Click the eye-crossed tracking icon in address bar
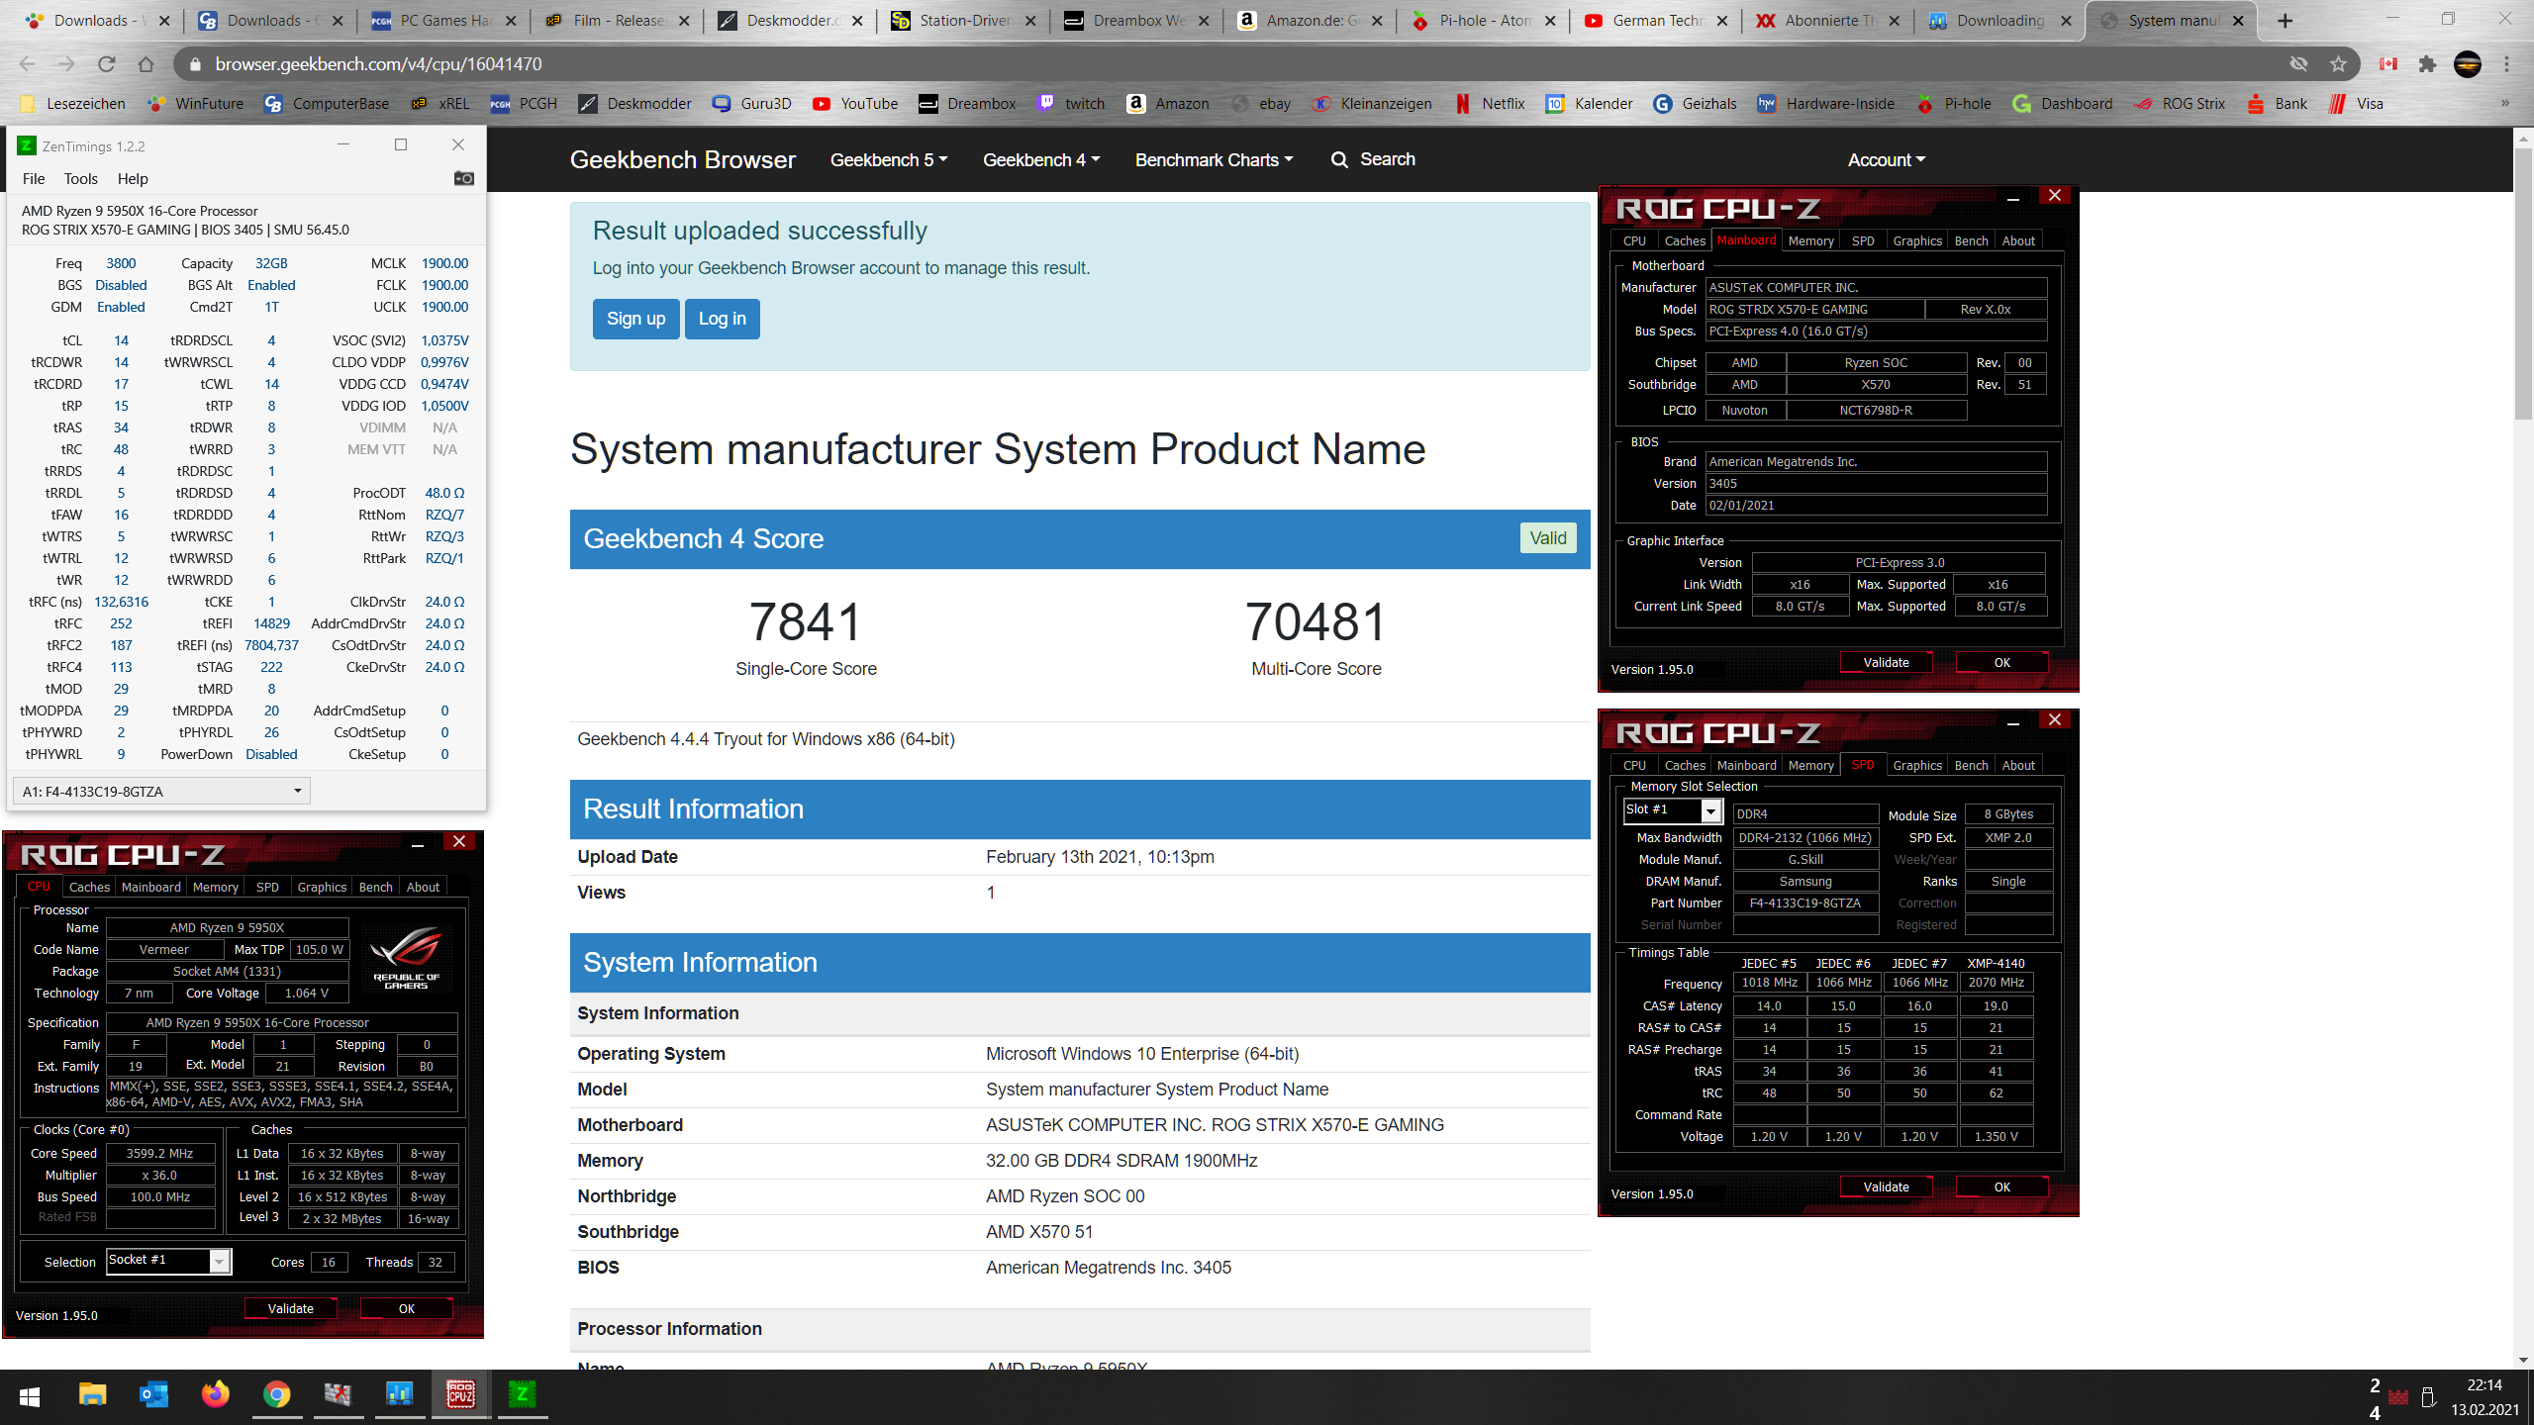 [x=2298, y=64]
